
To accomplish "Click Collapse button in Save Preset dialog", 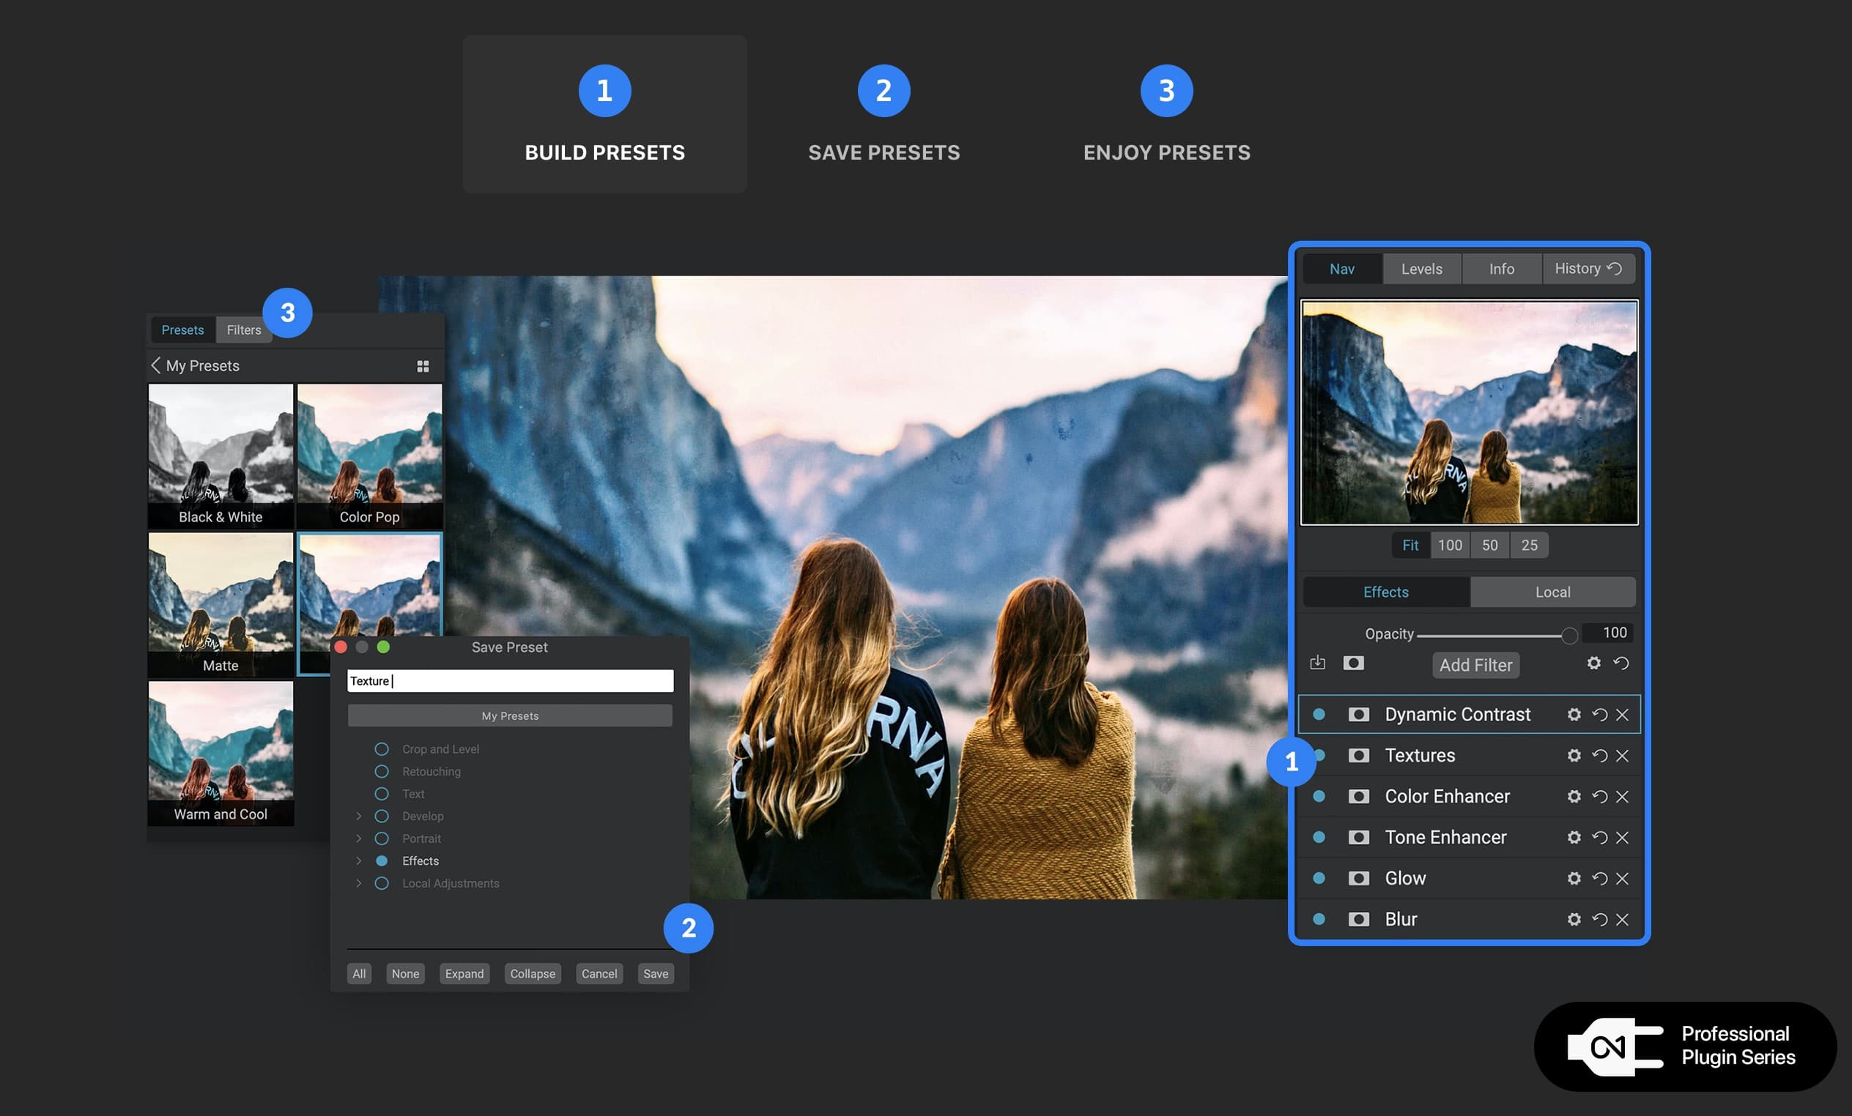I will pyautogui.click(x=532, y=973).
